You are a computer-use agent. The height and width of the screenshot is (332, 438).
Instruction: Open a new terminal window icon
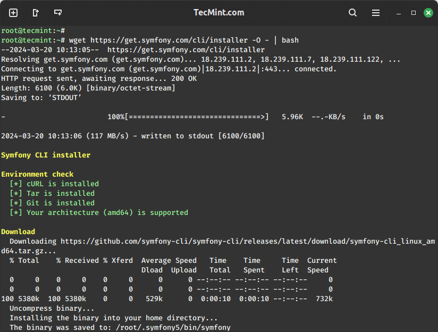pyautogui.click(x=58, y=13)
